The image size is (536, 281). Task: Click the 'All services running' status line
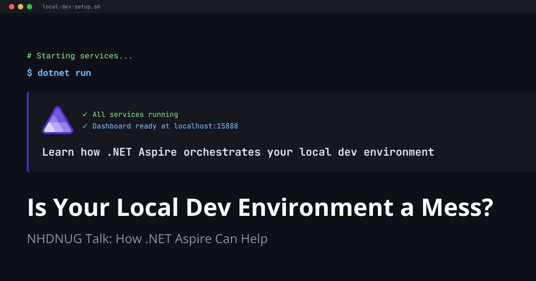[130, 115]
